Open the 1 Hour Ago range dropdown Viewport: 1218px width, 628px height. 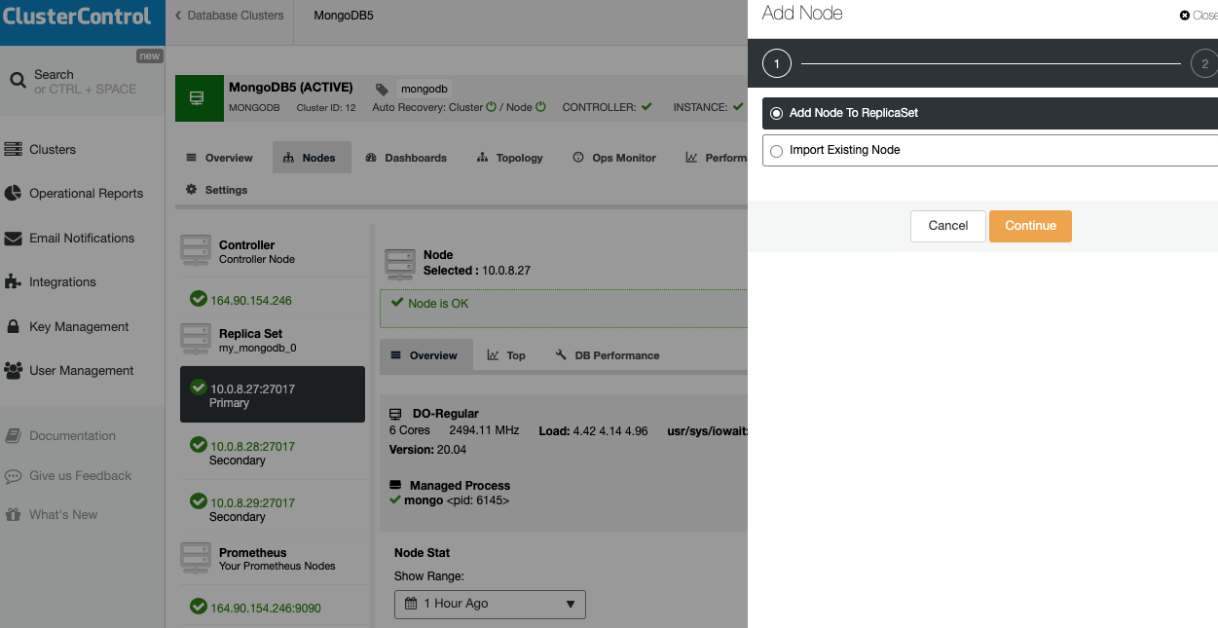pos(490,604)
